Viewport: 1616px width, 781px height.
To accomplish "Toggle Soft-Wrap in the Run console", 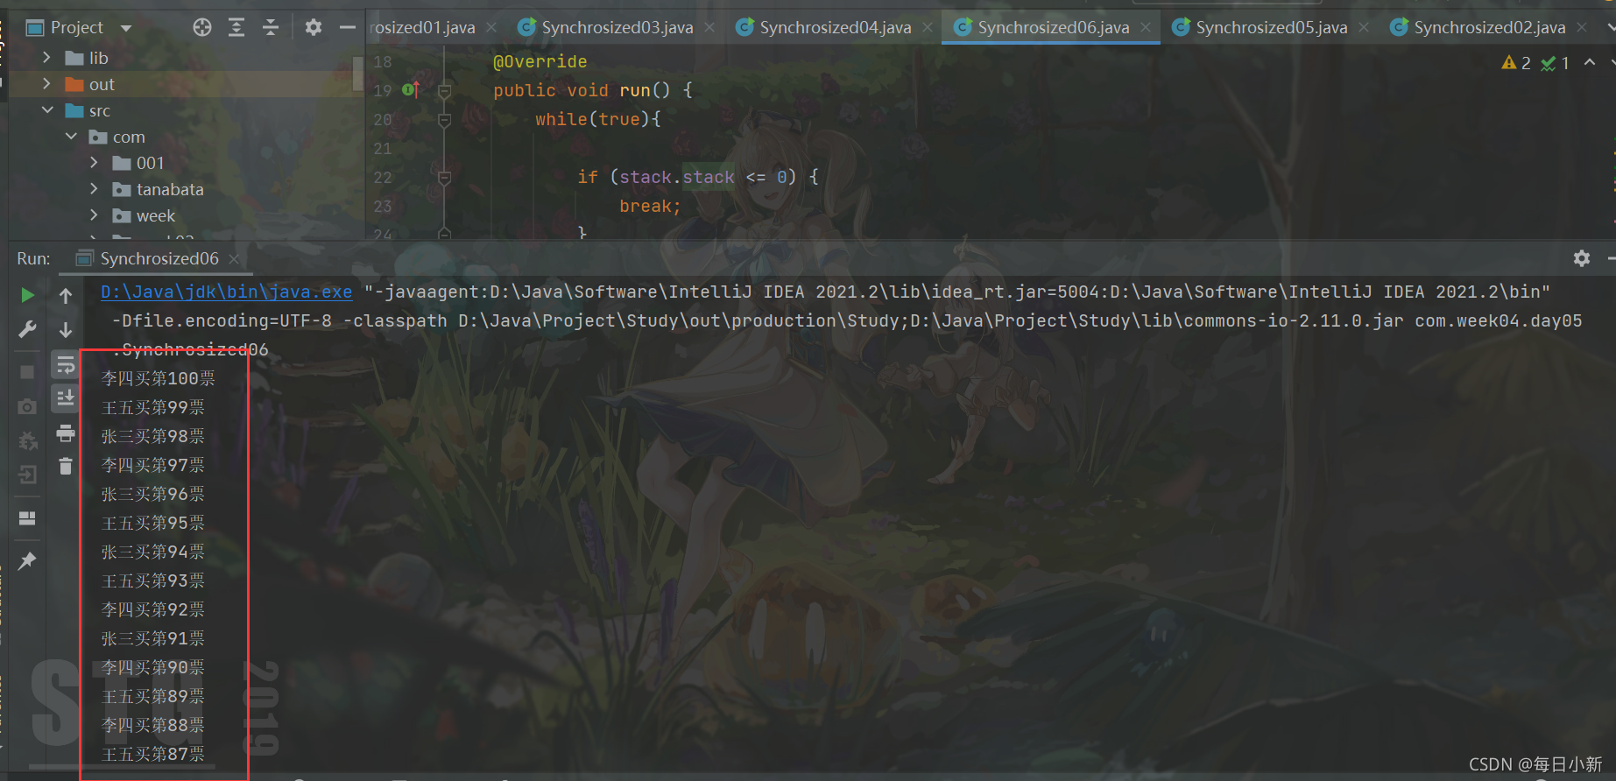I will coord(66,365).
